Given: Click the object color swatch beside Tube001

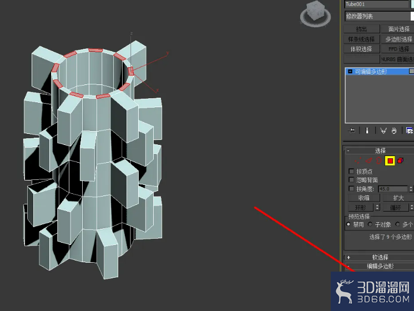Looking at the screenshot, I should click(412, 4).
